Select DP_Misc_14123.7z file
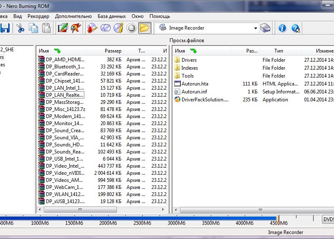Image resolution: width=334 pixels, height=239 pixels. (x=66, y=109)
